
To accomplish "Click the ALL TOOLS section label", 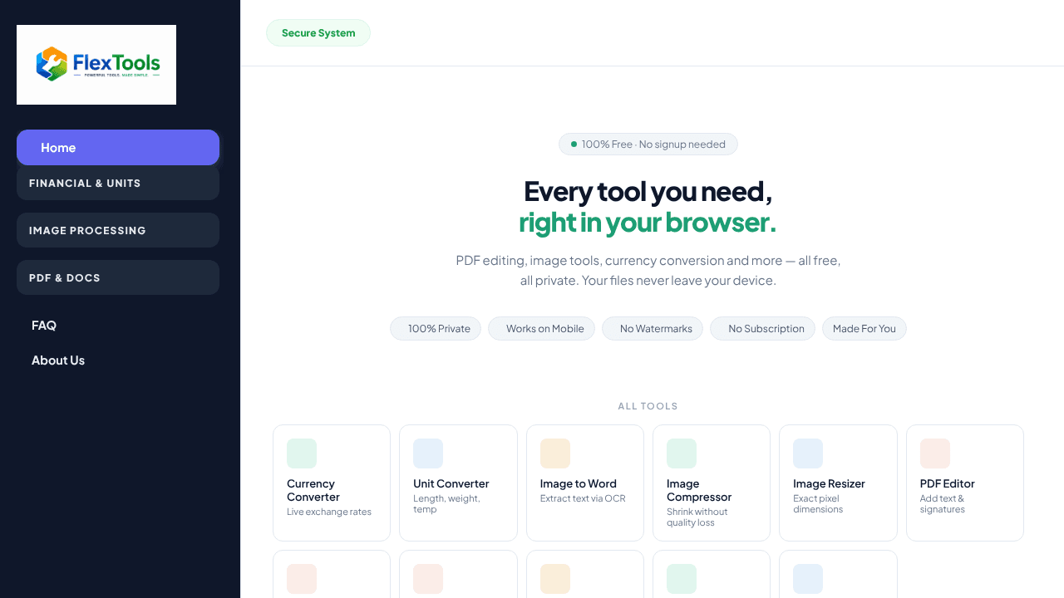I will pos(648,406).
